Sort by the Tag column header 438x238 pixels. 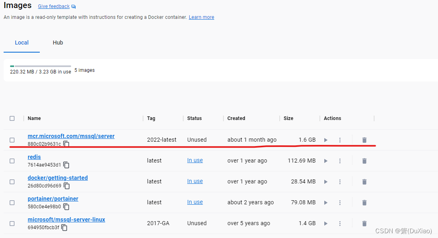point(151,118)
